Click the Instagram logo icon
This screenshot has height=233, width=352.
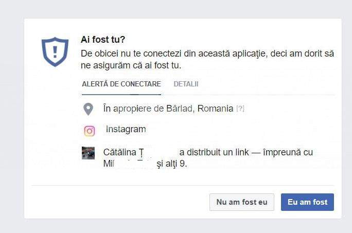tap(89, 131)
